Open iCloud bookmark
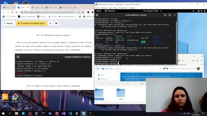Viewport: 207px width, 116px height. coord(52,16)
